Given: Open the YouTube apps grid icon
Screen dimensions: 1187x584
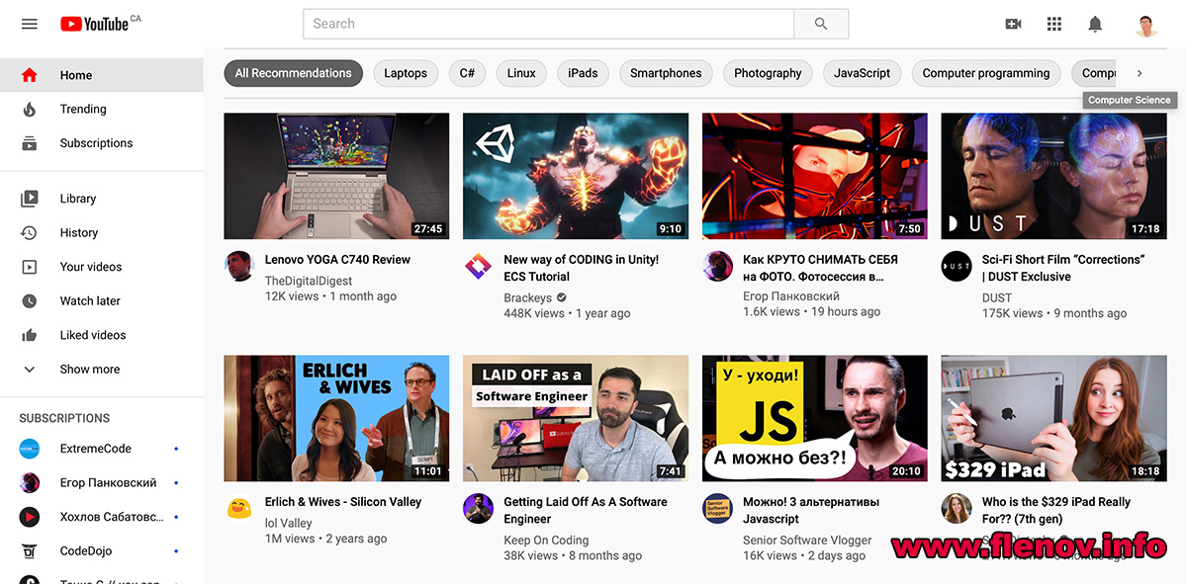Looking at the screenshot, I should 1054,24.
